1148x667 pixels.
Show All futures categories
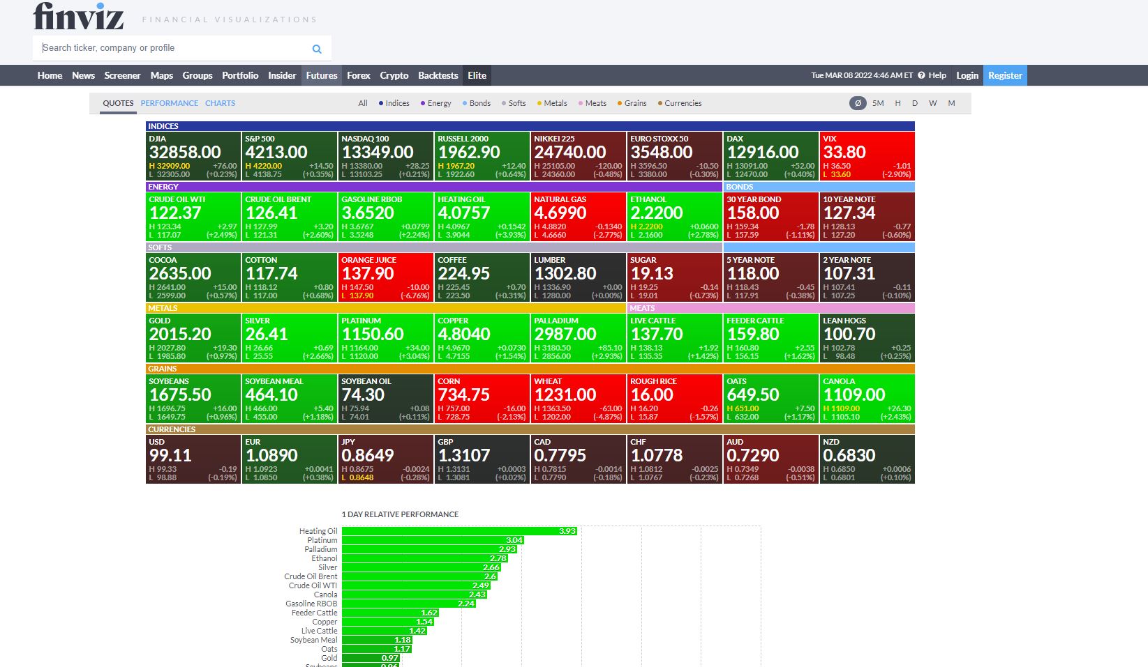point(363,103)
